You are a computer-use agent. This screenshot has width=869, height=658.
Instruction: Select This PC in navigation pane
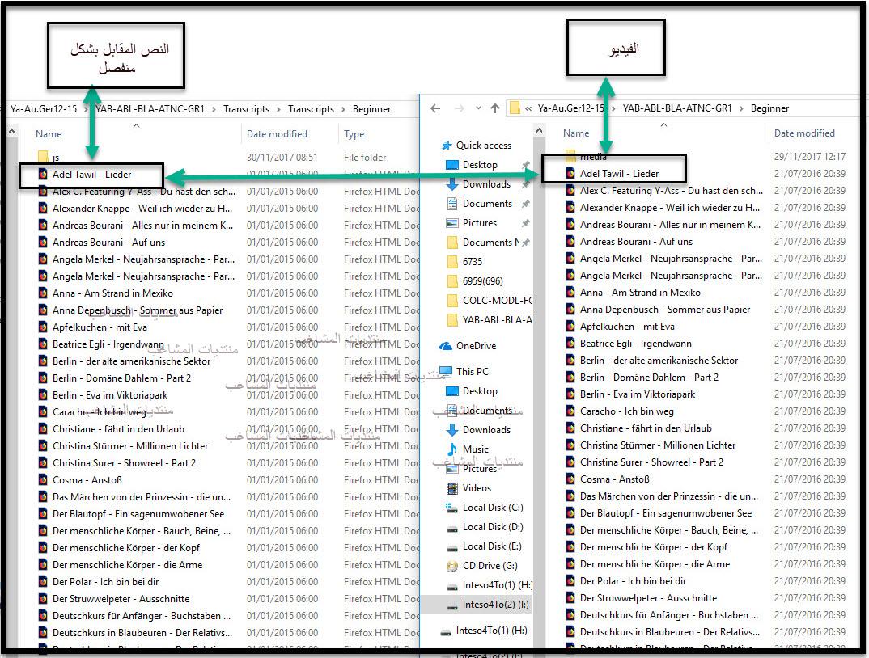[473, 372]
